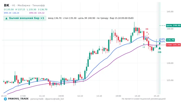Click the BK ticker title

[7, 5]
